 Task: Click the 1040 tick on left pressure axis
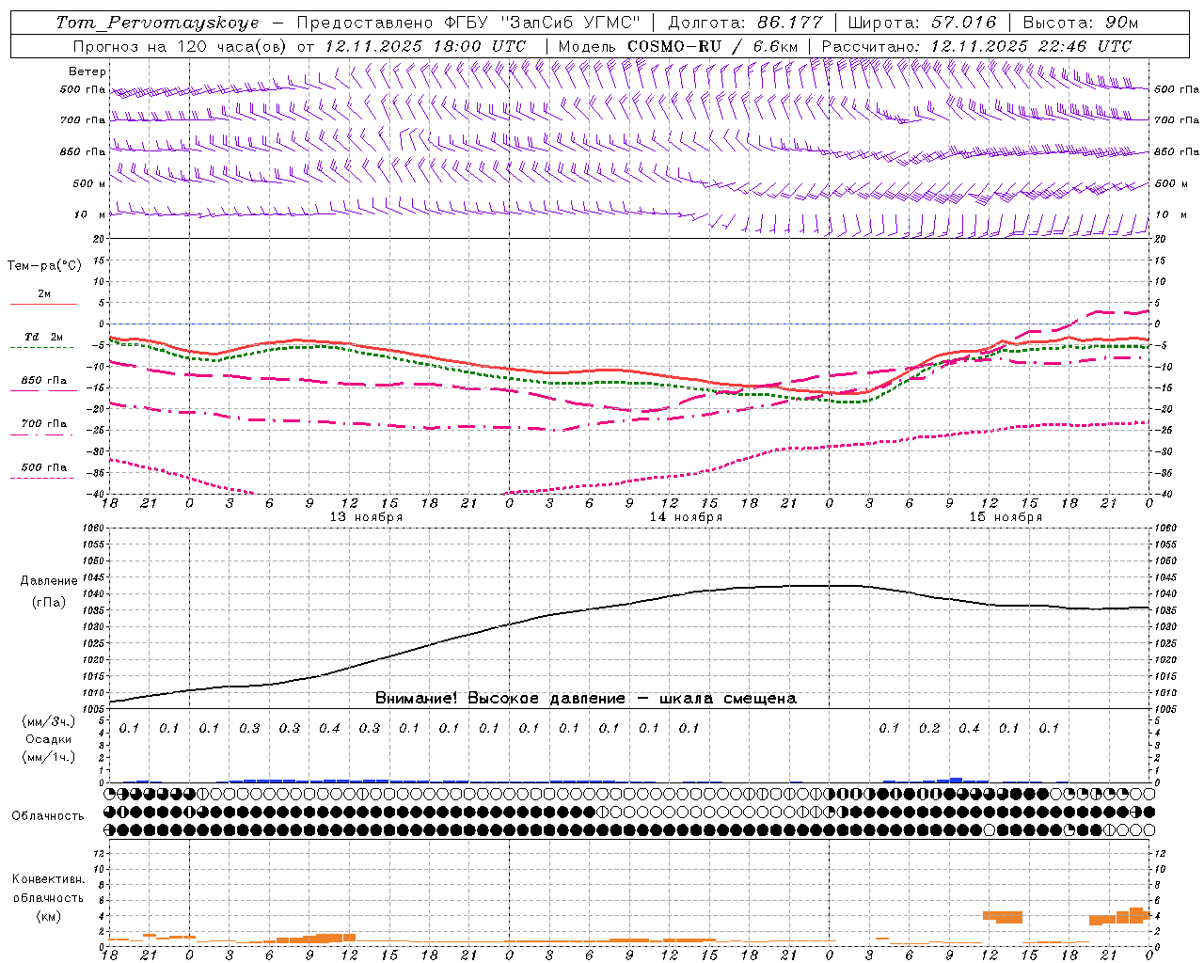click(96, 594)
